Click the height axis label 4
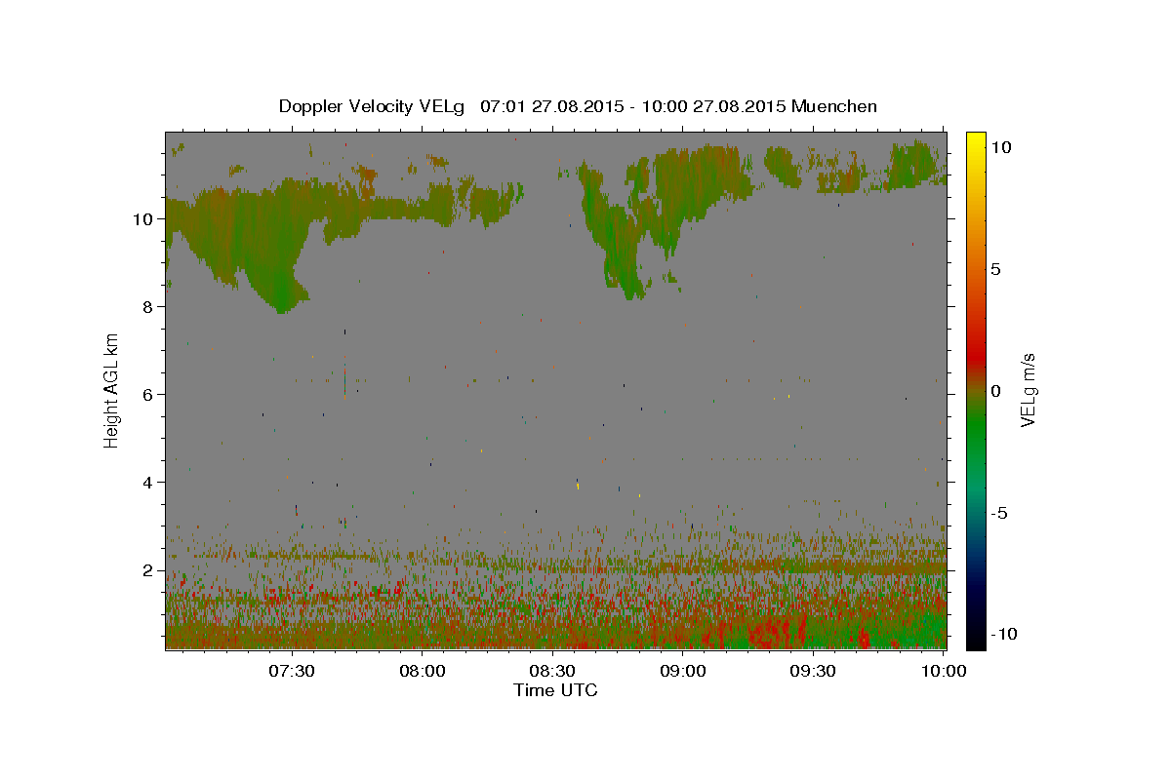 (148, 483)
